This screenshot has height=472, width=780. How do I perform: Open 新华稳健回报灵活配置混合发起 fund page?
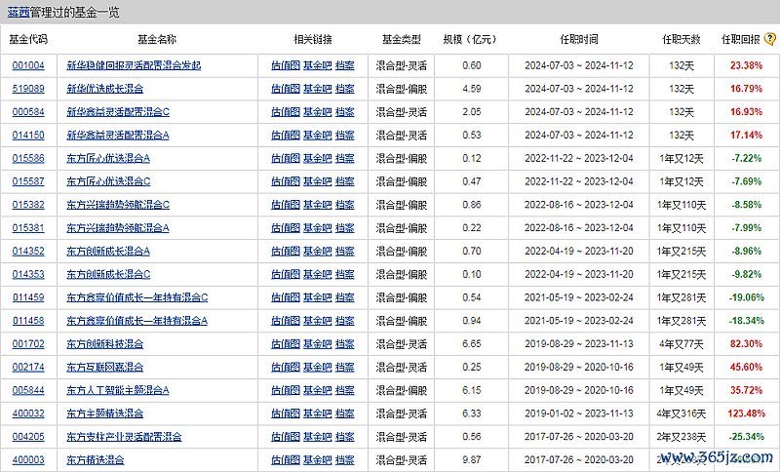click(x=134, y=65)
